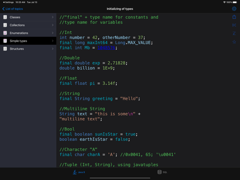Click the Enumerations document icon
240x180 pixels.
pos(5,33)
